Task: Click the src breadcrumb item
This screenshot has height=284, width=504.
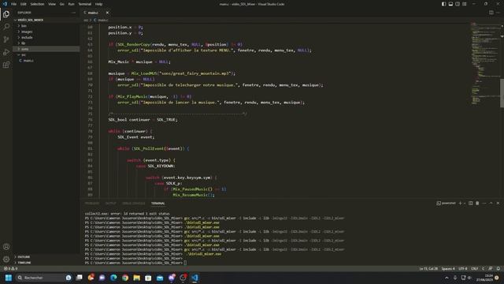Action: [x=86, y=20]
